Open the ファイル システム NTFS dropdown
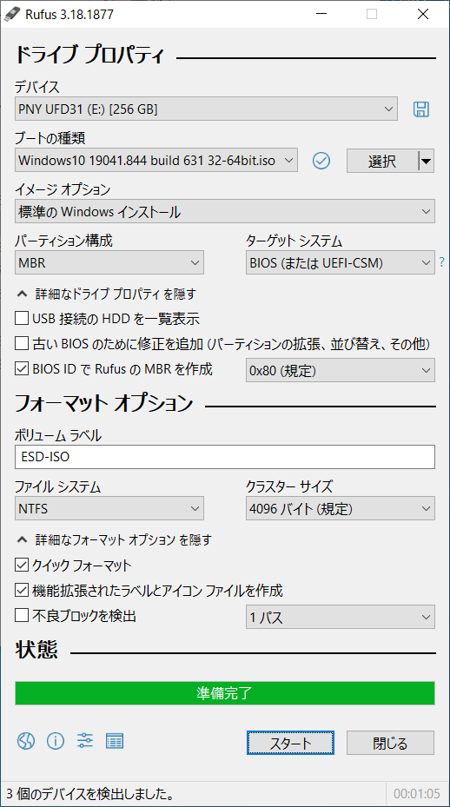This screenshot has height=807, width=450. (x=109, y=509)
